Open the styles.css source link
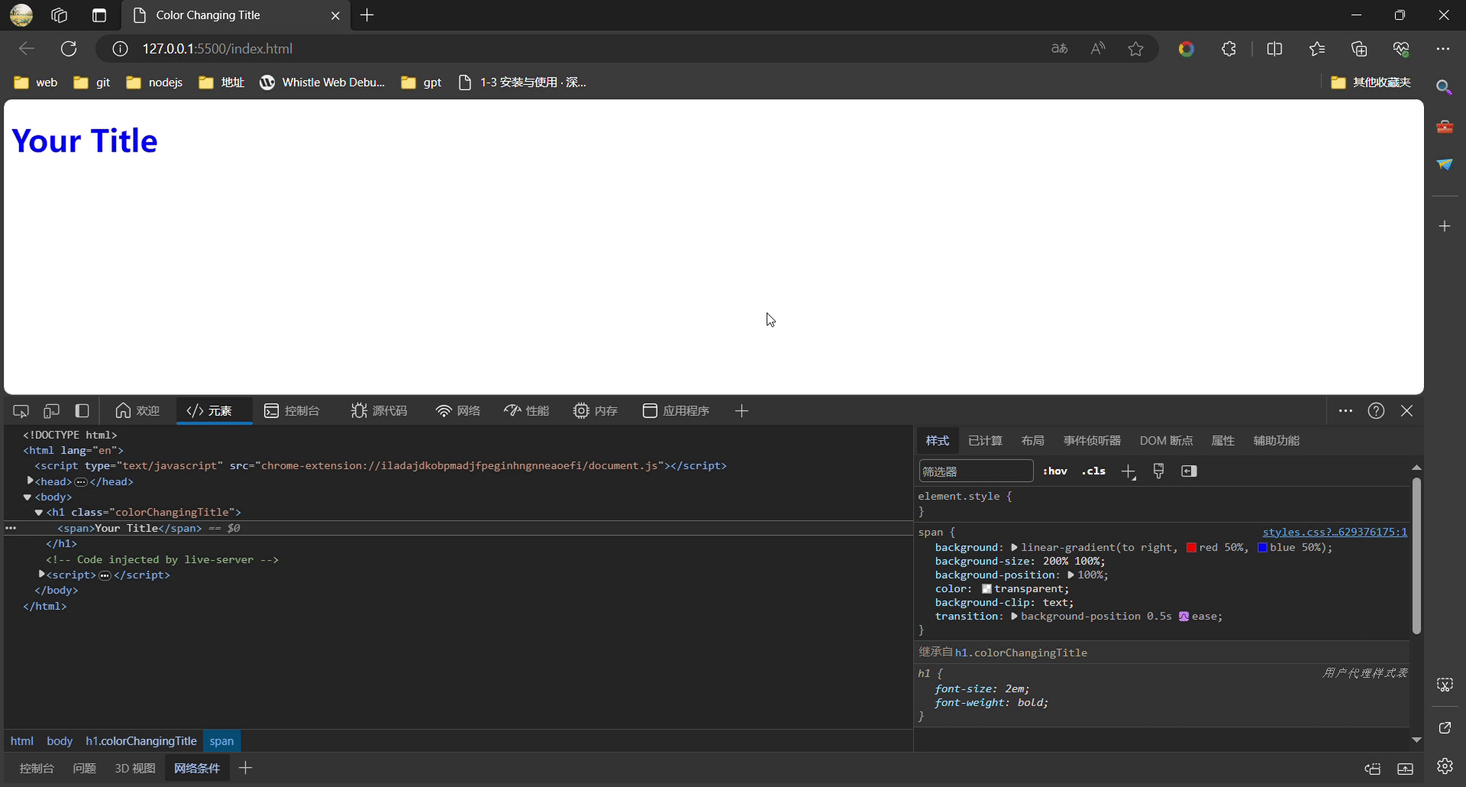The height and width of the screenshot is (787, 1466). 1332,532
